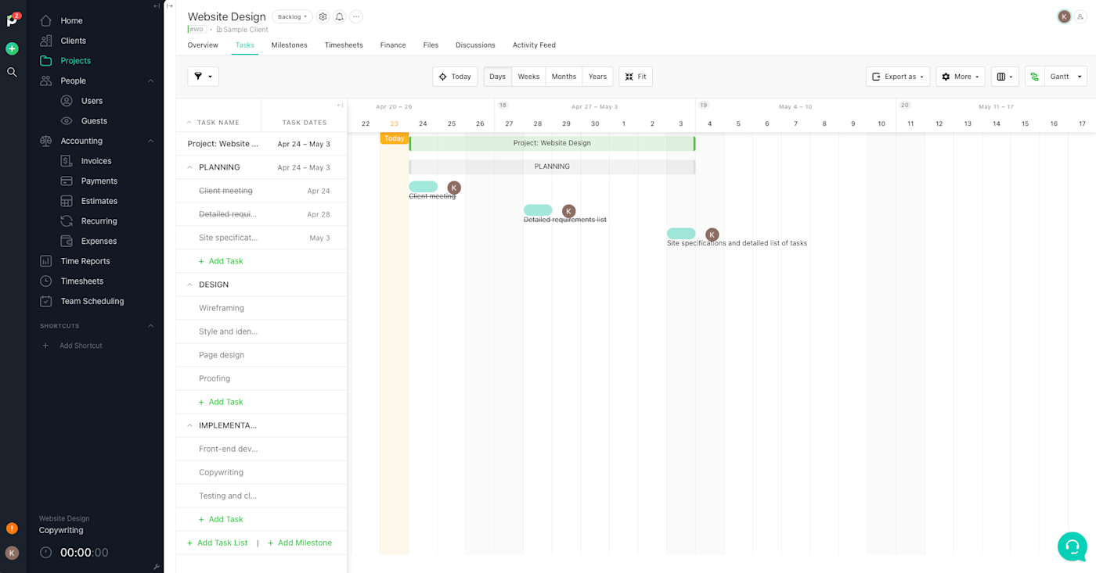Switch timeline scale to Years
1096x573 pixels.
pyautogui.click(x=597, y=77)
